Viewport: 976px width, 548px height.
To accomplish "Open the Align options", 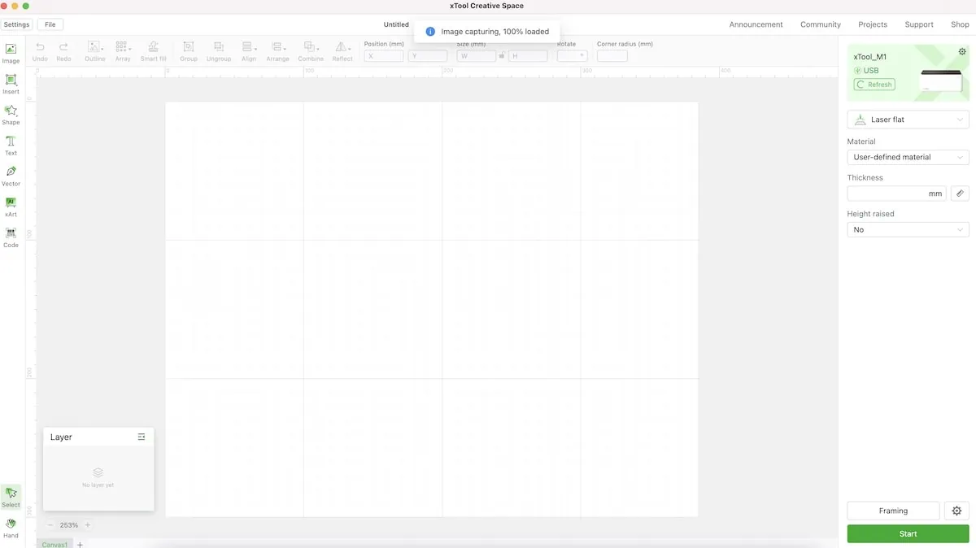I will pos(249,52).
